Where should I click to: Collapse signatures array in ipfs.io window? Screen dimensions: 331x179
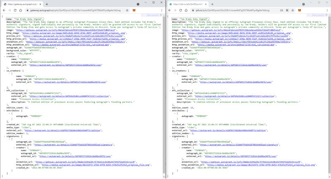pyautogui.click(x=170, y=136)
